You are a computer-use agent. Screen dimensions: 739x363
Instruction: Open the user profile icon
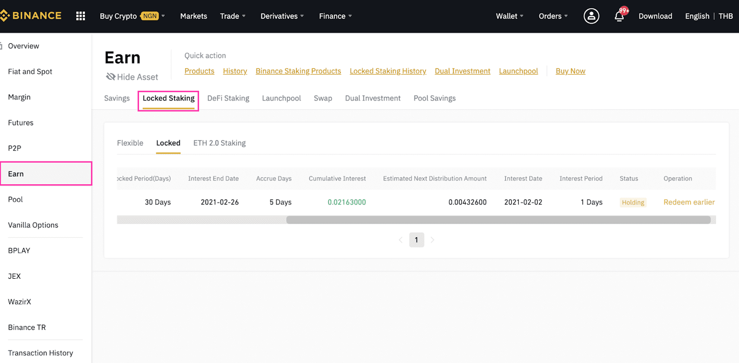pyautogui.click(x=591, y=16)
